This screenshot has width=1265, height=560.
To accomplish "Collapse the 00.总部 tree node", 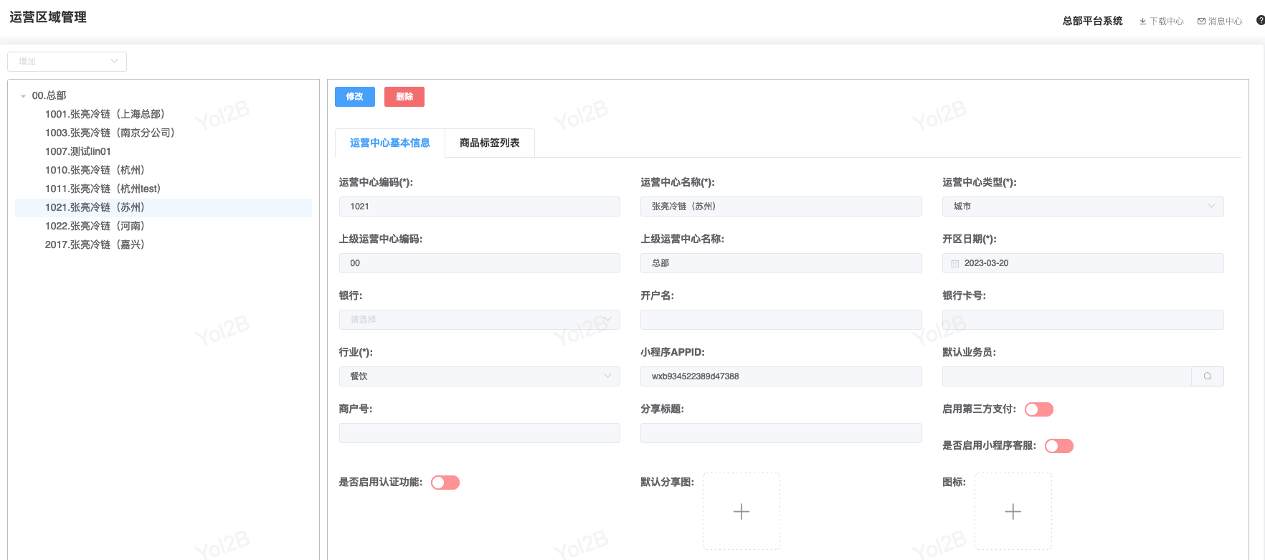I will (24, 96).
